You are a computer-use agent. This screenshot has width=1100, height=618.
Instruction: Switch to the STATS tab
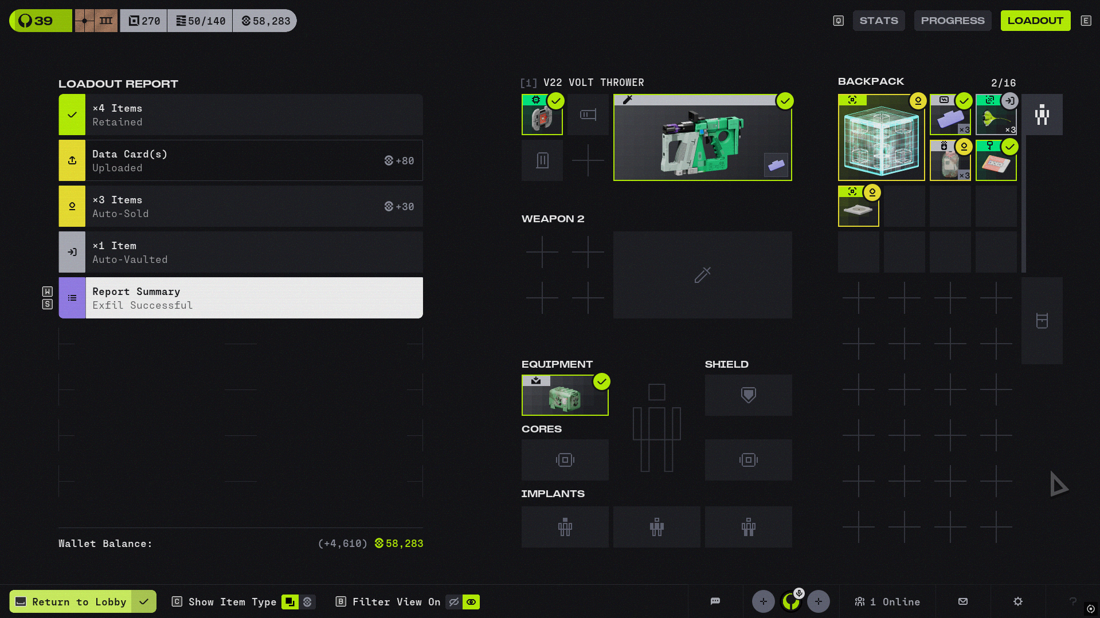[x=879, y=21]
